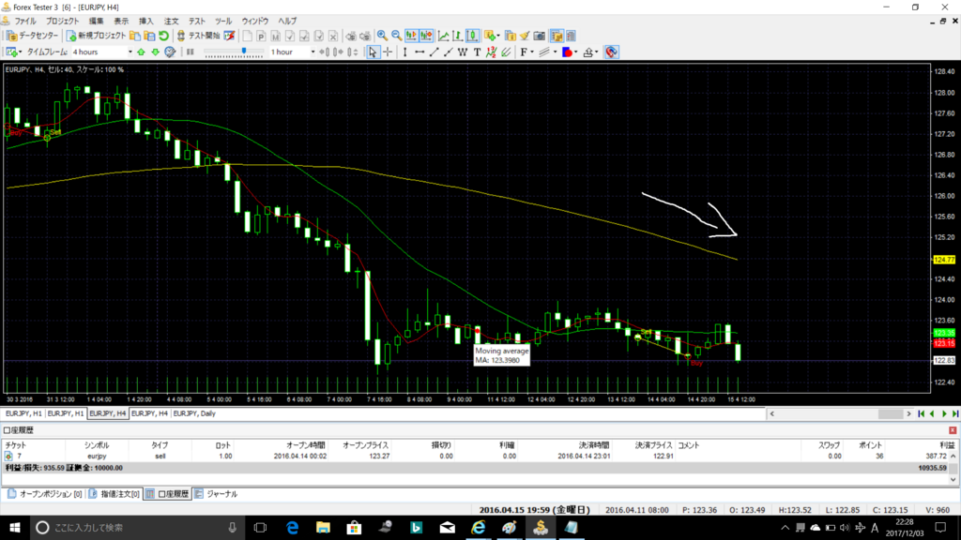Image resolution: width=961 pixels, height=540 pixels.
Task: Open the shapes tools dropdown
Action: pos(570,52)
